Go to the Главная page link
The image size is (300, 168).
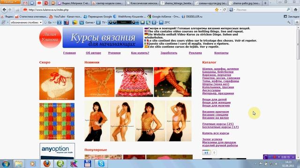click(69, 53)
